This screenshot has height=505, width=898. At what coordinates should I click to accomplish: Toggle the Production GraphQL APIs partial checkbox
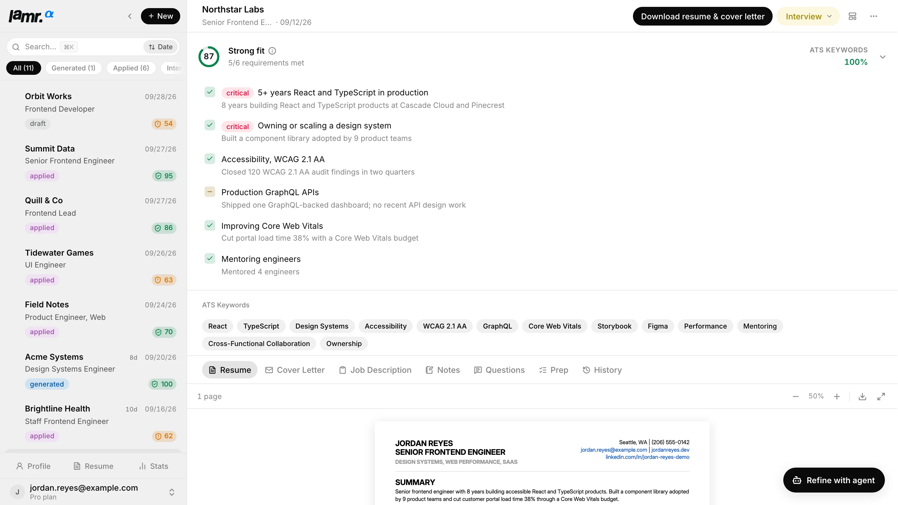pyautogui.click(x=210, y=192)
